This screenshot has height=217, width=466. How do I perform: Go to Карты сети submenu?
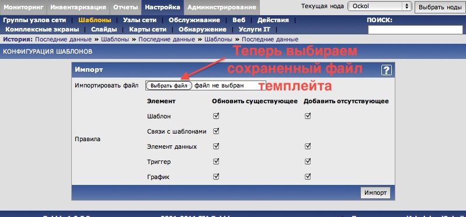[148, 29]
